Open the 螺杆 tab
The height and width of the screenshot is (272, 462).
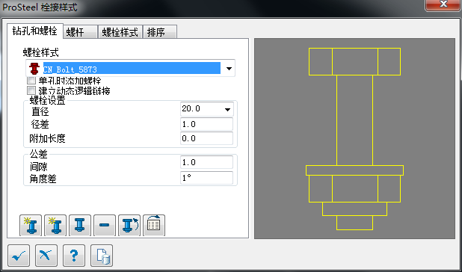pyautogui.click(x=80, y=32)
